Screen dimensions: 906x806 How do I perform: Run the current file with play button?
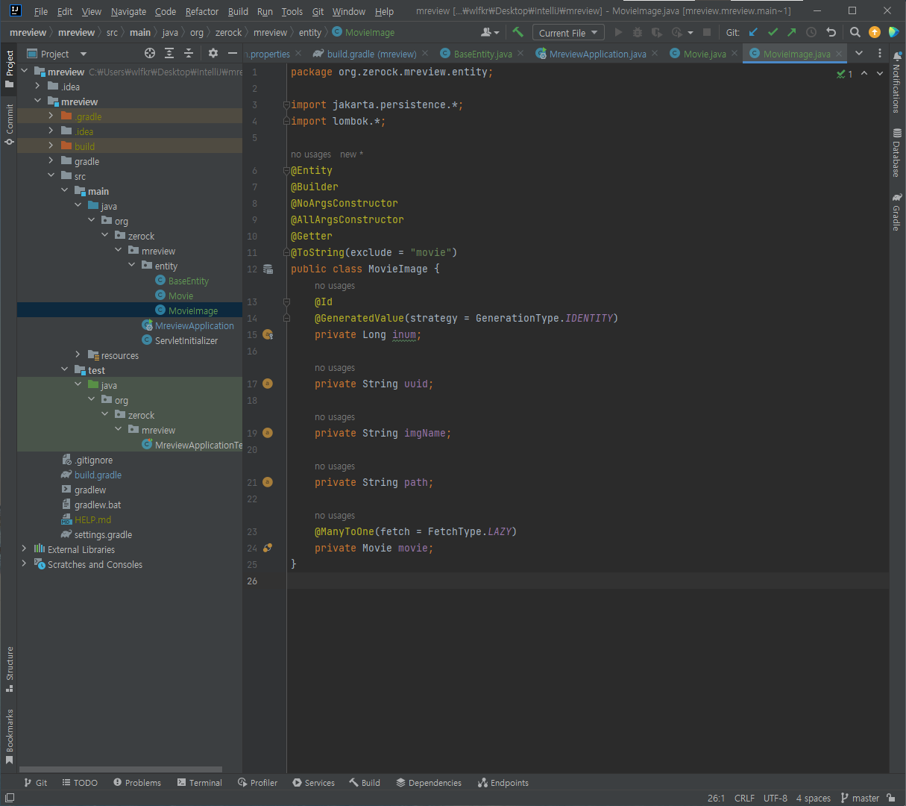[x=618, y=32]
